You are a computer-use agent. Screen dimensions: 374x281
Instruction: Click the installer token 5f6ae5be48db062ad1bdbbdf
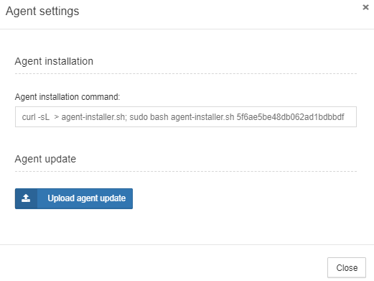pyautogui.click(x=290, y=117)
